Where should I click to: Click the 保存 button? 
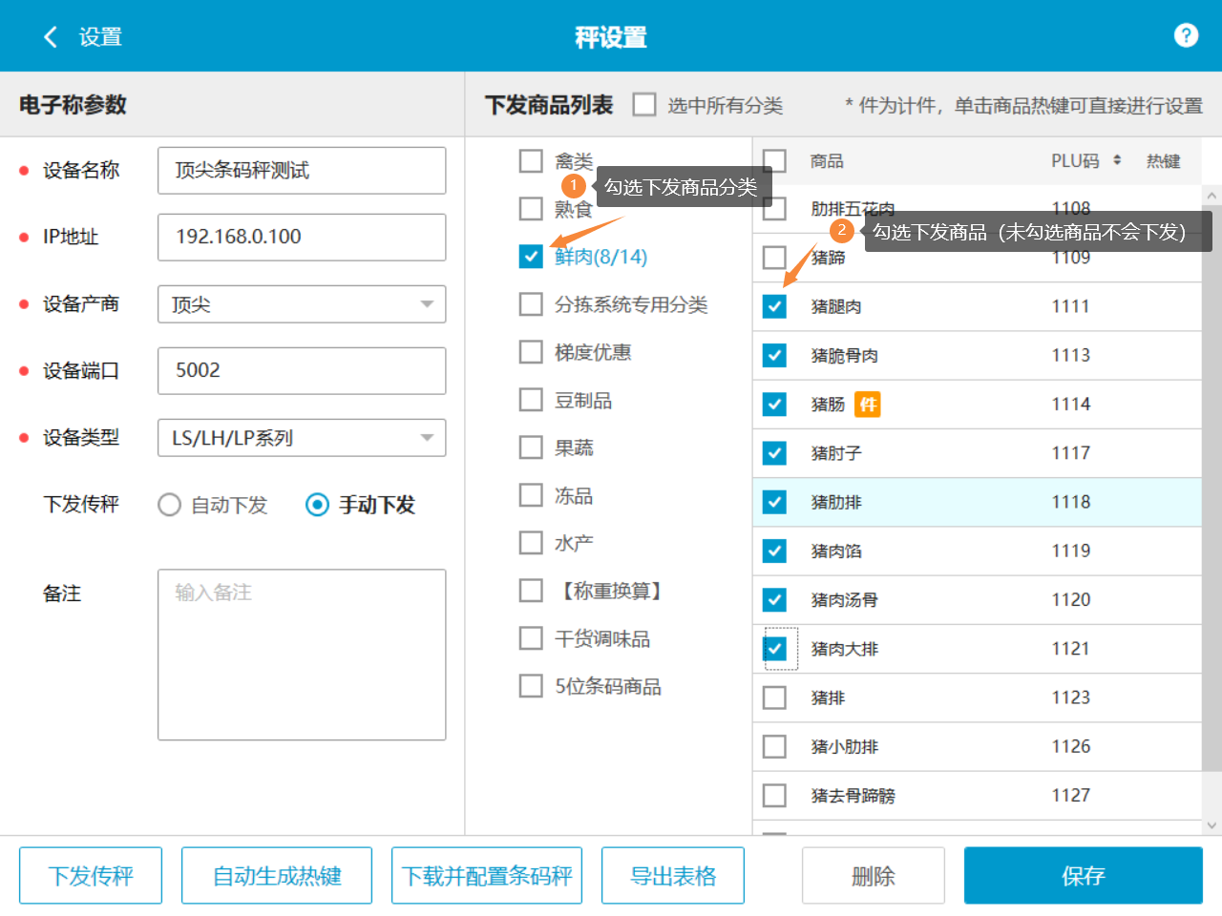1083,875
